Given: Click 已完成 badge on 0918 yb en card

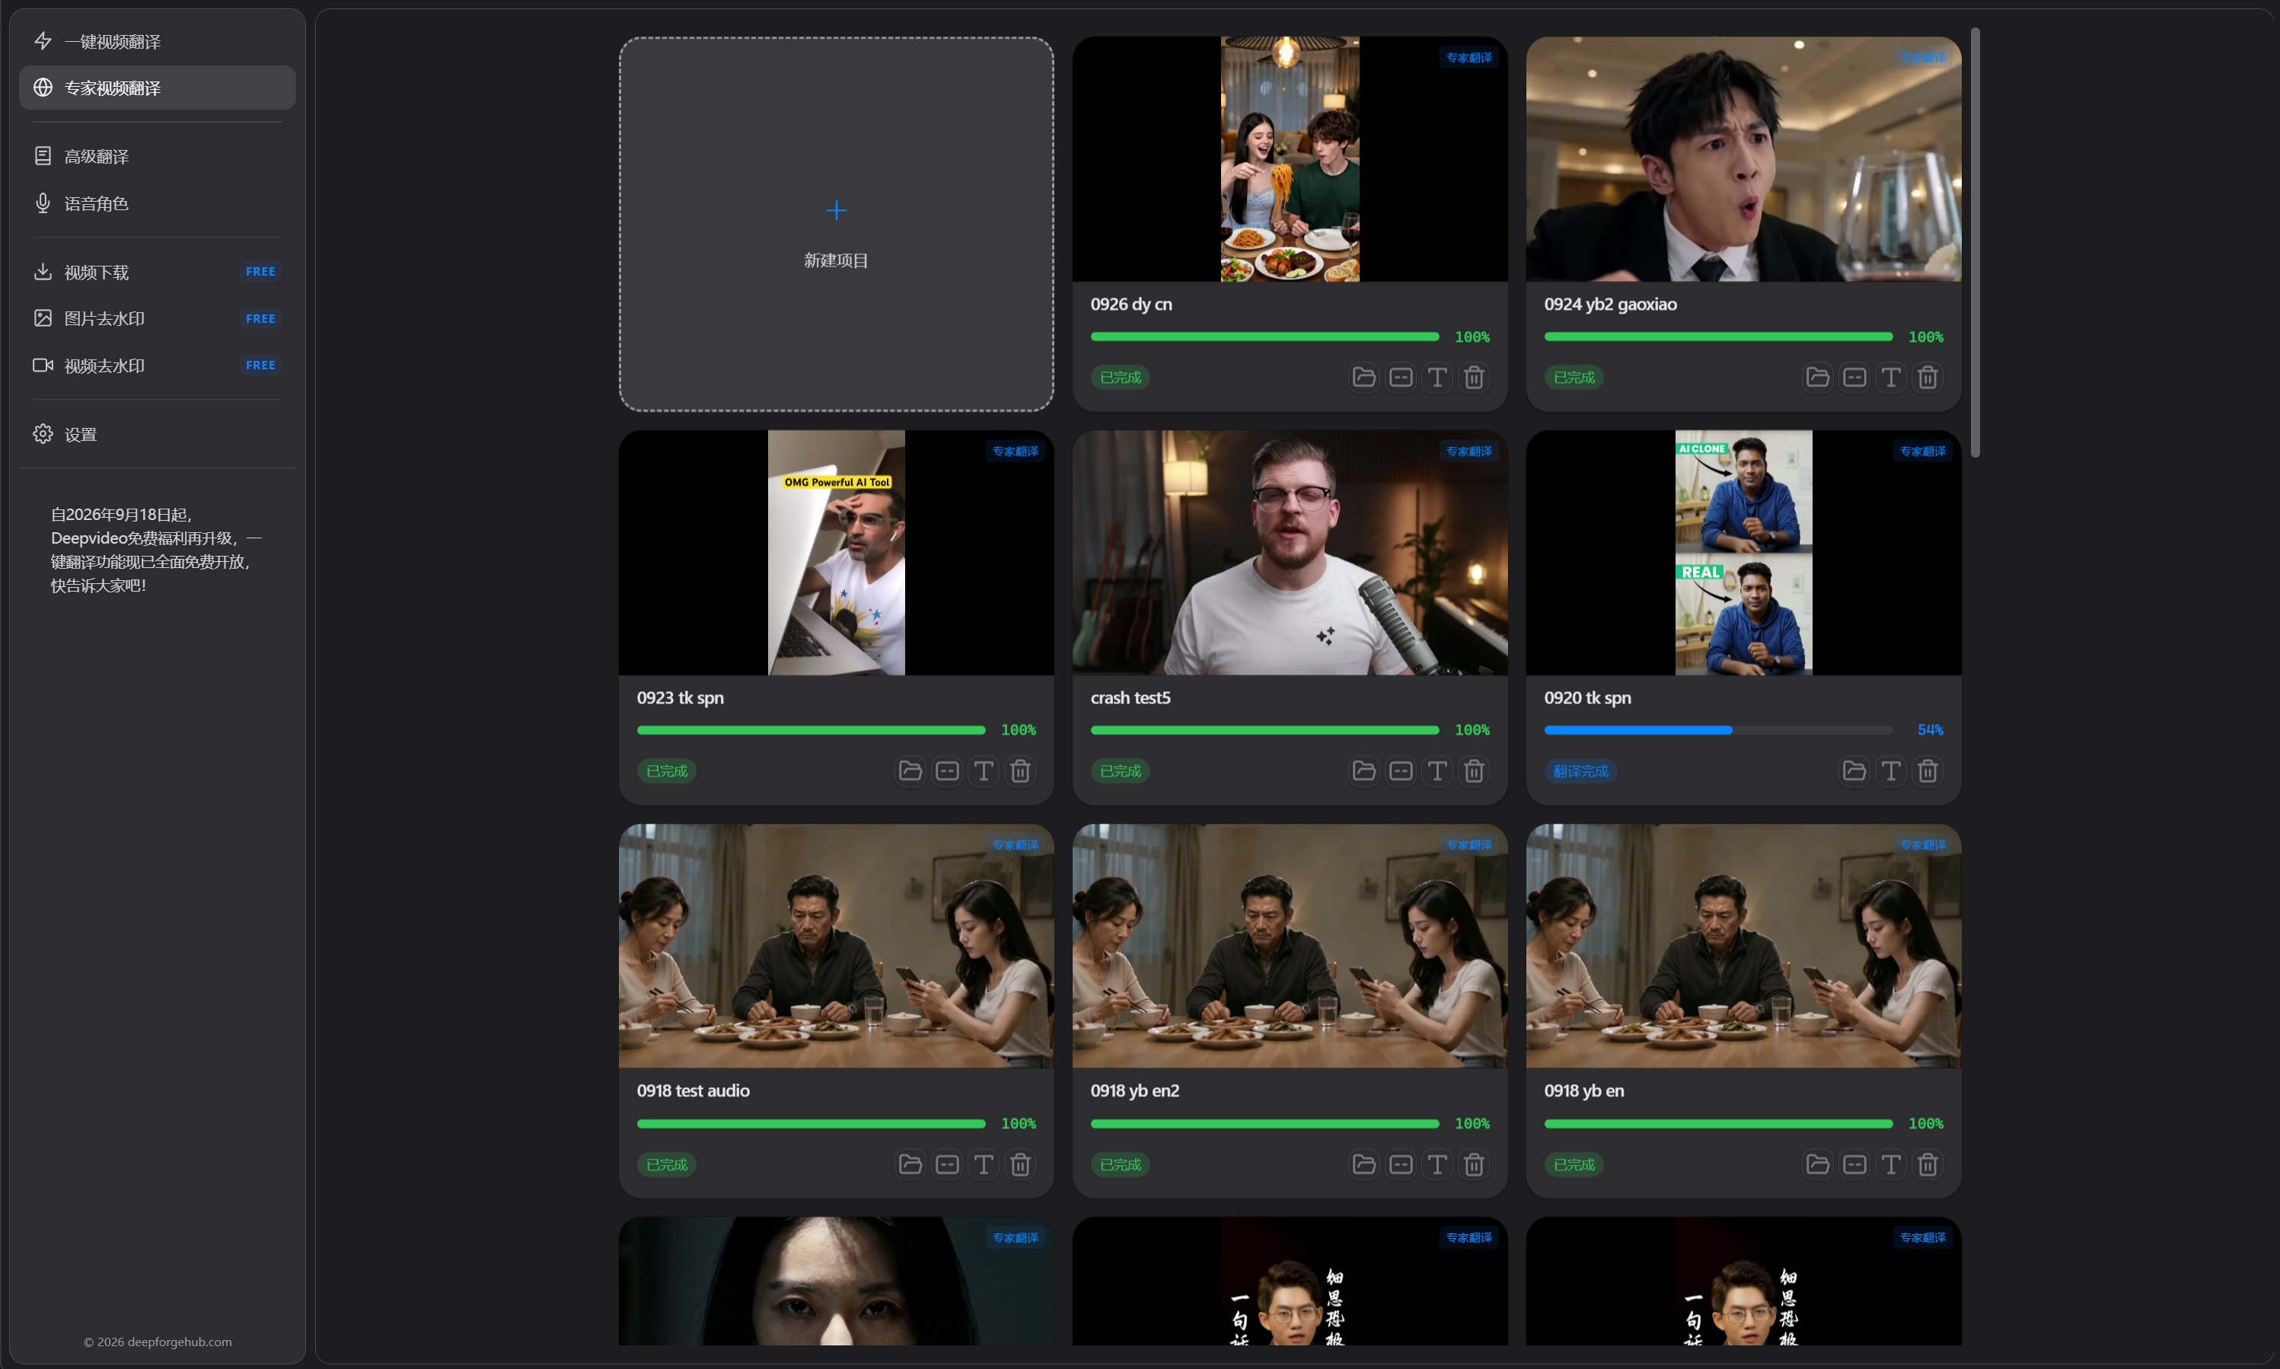Looking at the screenshot, I should (1574, 1165).
